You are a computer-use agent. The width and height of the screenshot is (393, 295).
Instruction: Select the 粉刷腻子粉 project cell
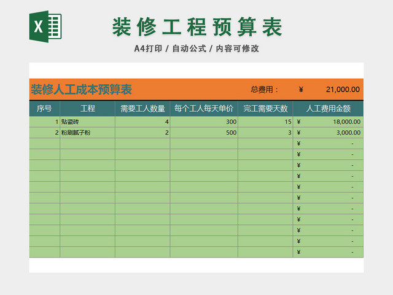click(87, 133)
